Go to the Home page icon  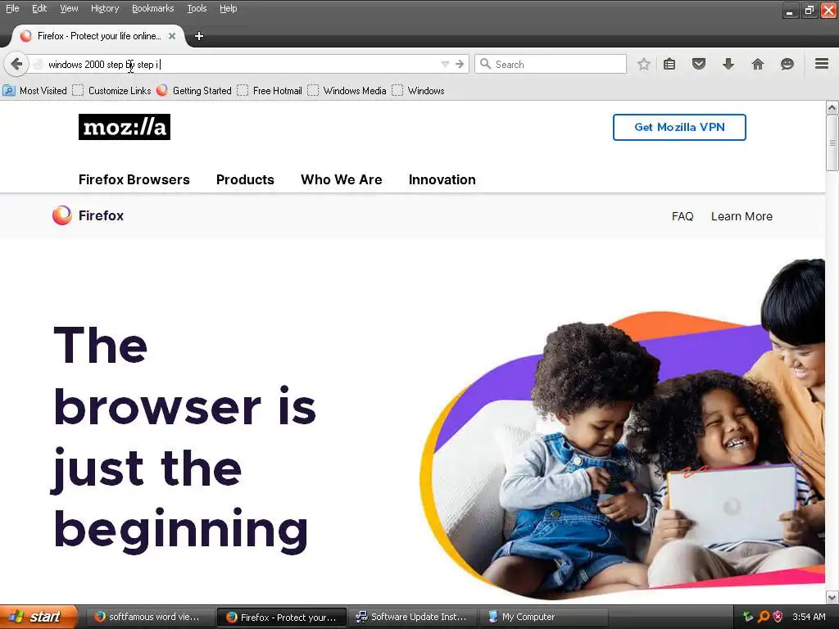point(758,64)
